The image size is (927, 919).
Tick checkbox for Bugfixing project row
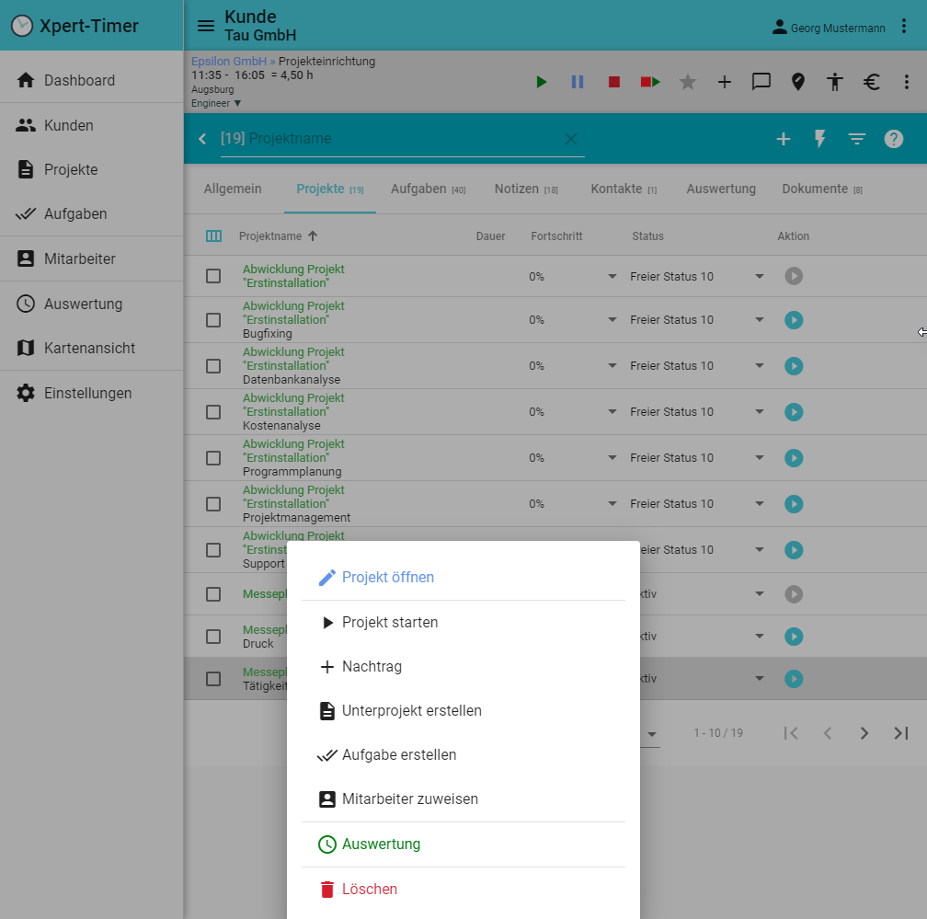click(213, 320)
